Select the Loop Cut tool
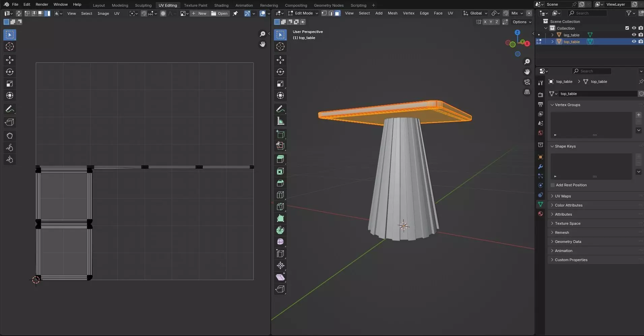This screenshot has height=336, width=644. [x=280, y=195]
